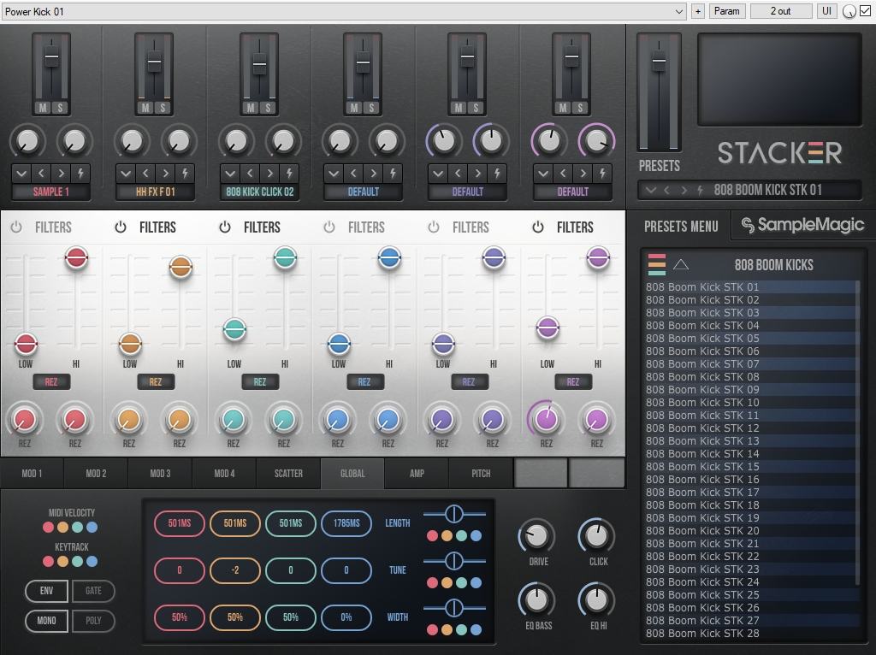Viewport: 876px width, 655px height.
Task: Switch to the AMP tab
Action: click(x=417, y=474)
